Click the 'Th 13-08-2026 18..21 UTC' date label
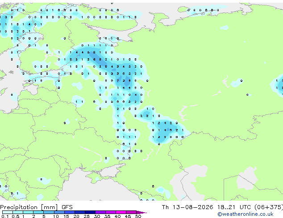This screenshot has width=283, height=218. tap(207, 207)
